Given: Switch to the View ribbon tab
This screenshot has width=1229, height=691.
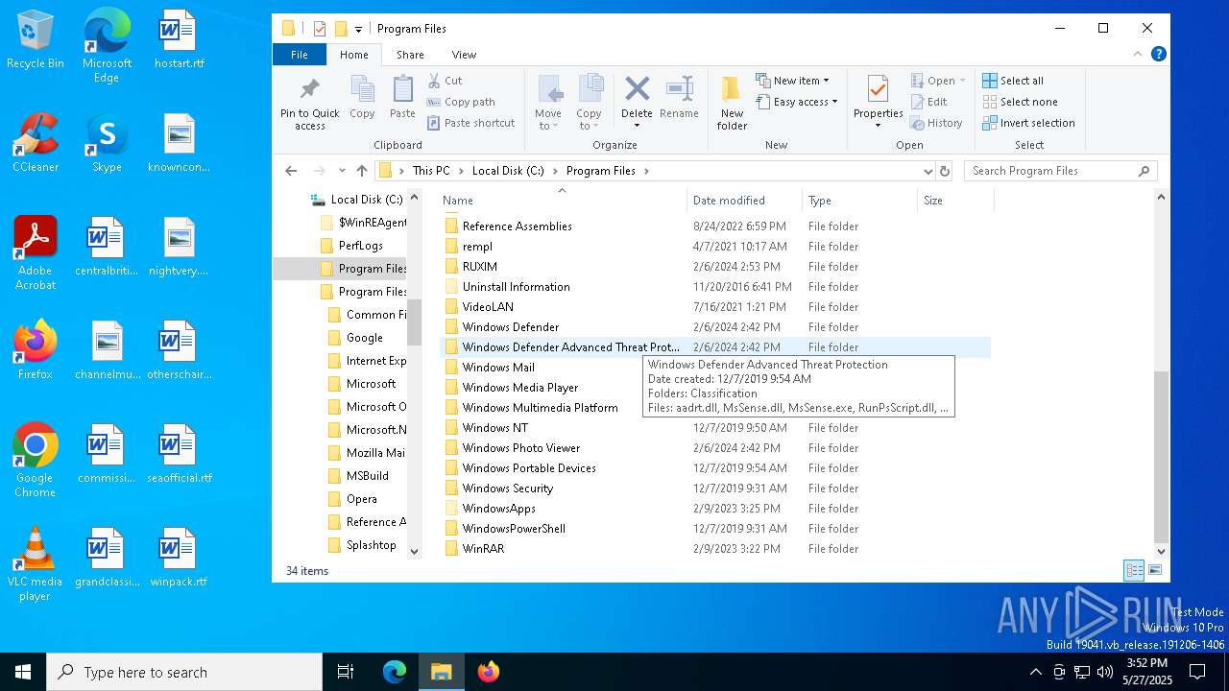Looking at the screenshot, I should tap(464, 55).
